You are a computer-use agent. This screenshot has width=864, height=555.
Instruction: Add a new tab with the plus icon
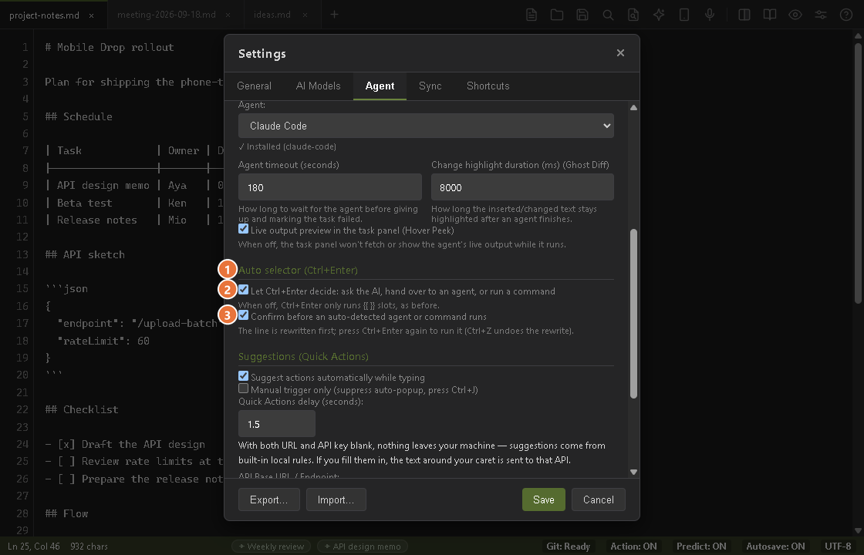[x=335, y=15]
